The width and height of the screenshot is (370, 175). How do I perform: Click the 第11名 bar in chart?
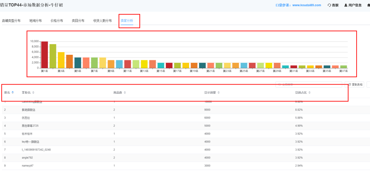pyautogui.click(x=128, y=64)
